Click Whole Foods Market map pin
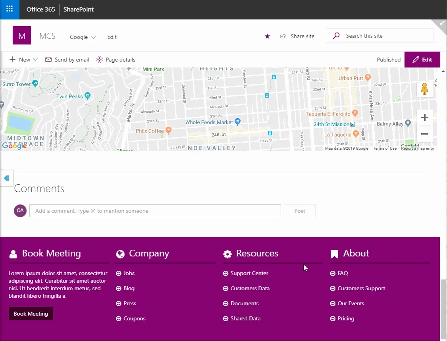This screenshot has width=447, height=341. tap(237, 121)
